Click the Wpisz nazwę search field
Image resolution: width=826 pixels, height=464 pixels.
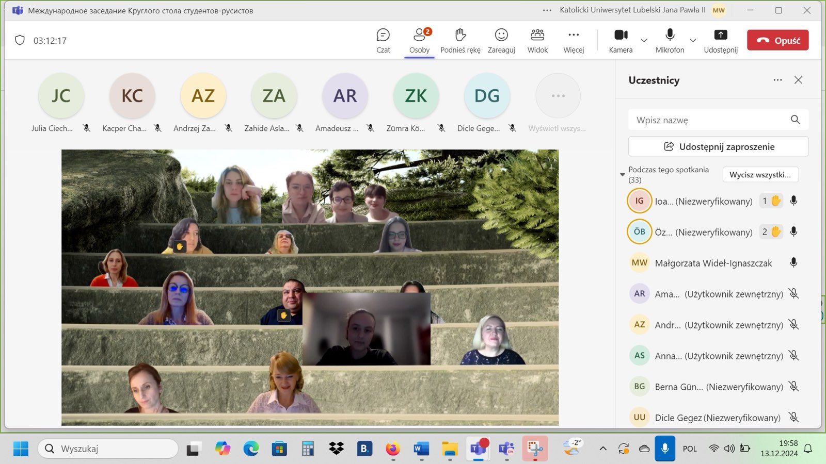click(707, 120)
